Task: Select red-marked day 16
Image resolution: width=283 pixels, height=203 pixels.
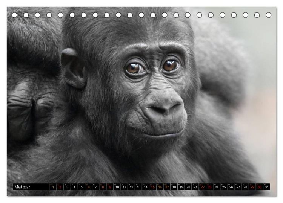Action: [x=160, y=187]
